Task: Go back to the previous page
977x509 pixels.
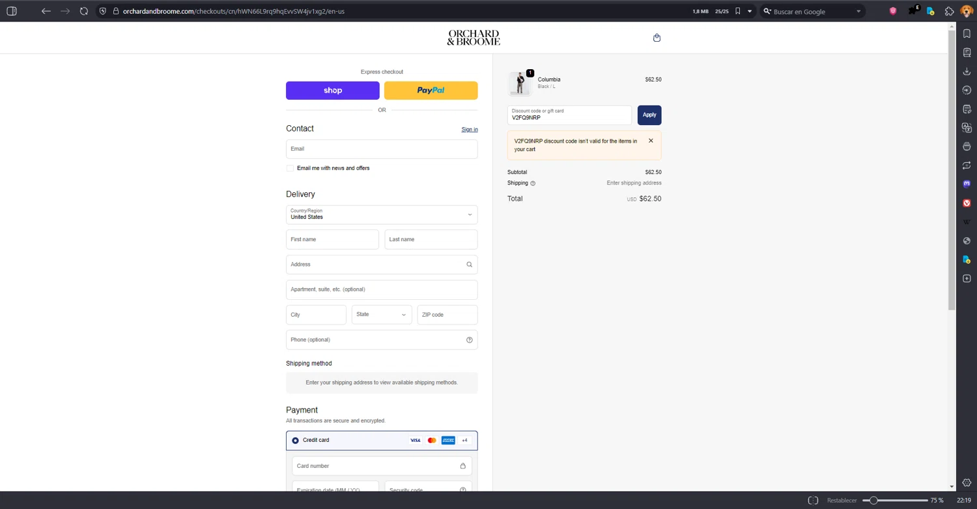Action: (46, 11)
